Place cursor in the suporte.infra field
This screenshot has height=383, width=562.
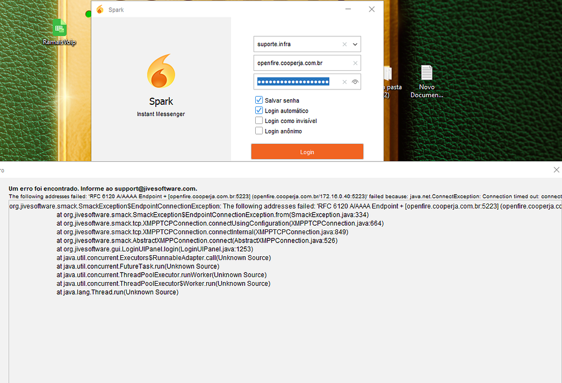296,44
